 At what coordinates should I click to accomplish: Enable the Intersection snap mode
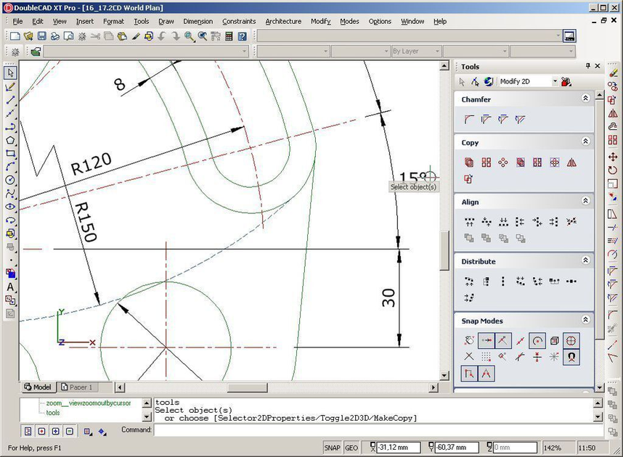click(x=468, y=356)
